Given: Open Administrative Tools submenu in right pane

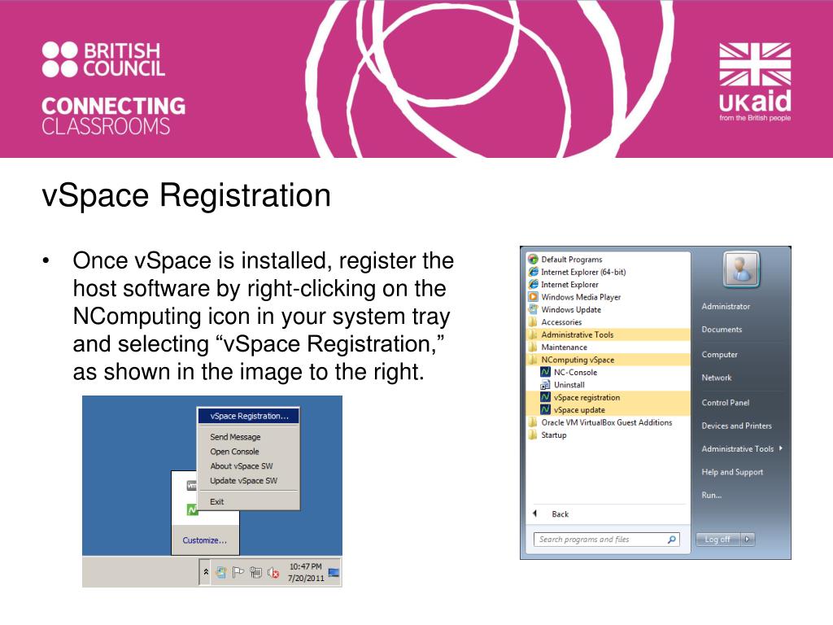Looking at the screenshot, I should point(742,448).
